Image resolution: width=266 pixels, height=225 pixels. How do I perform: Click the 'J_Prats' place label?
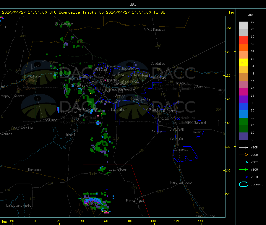(x=163, y=120)
